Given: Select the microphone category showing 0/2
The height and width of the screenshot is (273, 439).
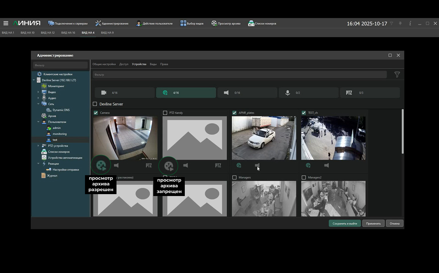Looking at the screenshot, I should pos(308,93).
